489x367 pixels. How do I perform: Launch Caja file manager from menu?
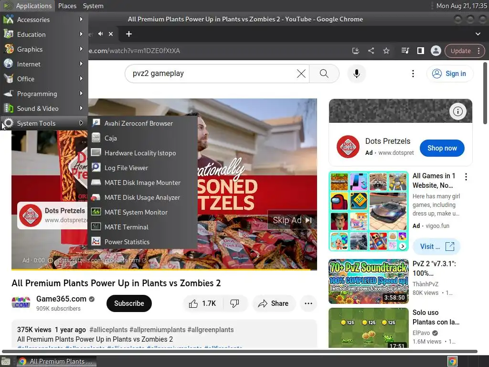142,138
